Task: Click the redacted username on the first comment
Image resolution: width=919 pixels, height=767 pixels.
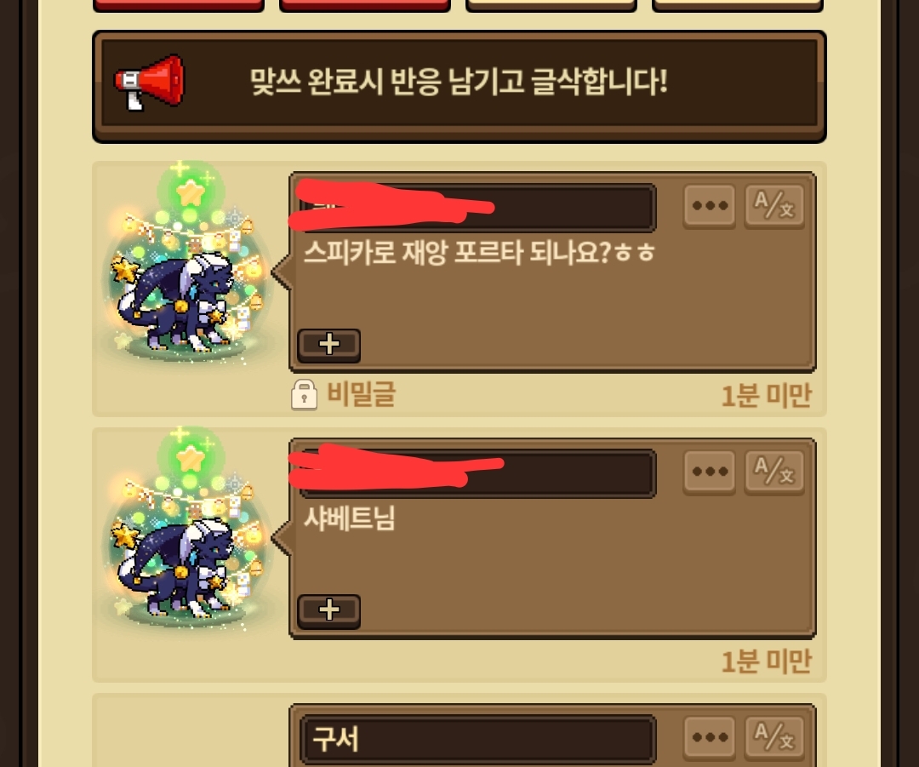Action: [x=477, y=208]
